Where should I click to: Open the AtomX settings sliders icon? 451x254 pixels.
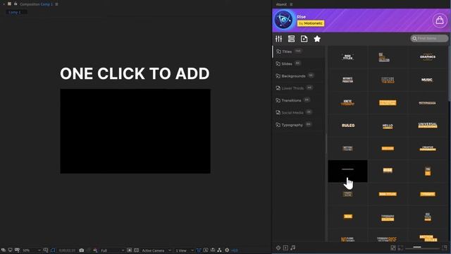pyautogui.click(x=278, y=39)
